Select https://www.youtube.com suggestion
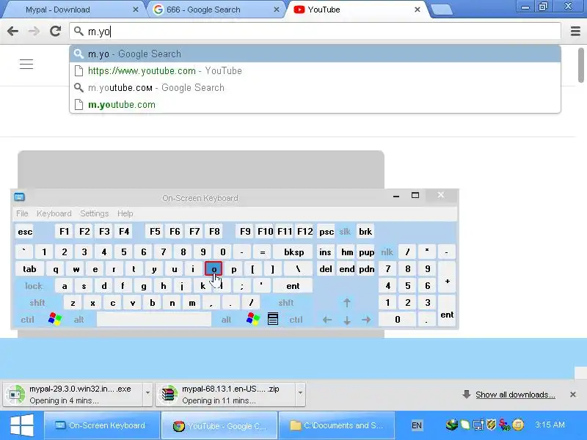This screenshot has height=440, width=587. pyautogui.click(x=315, y=70)
